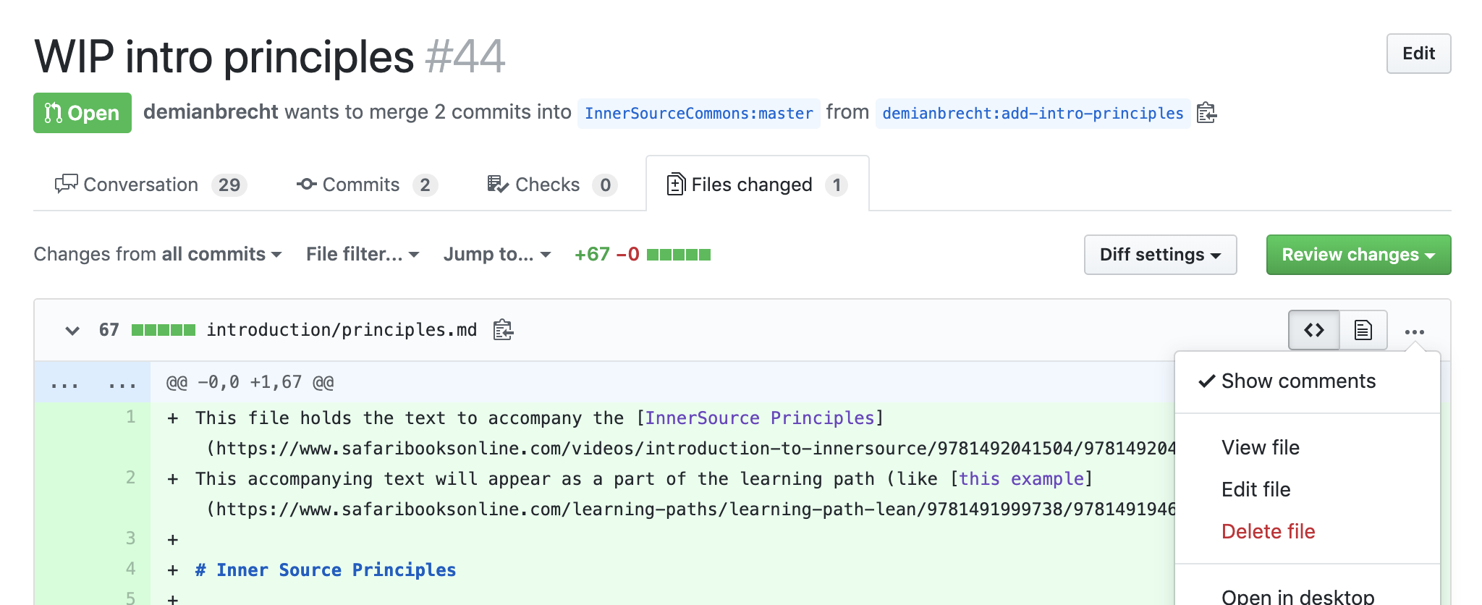Click the green Open status badge

pyautogui.click(x=82, y=113)
